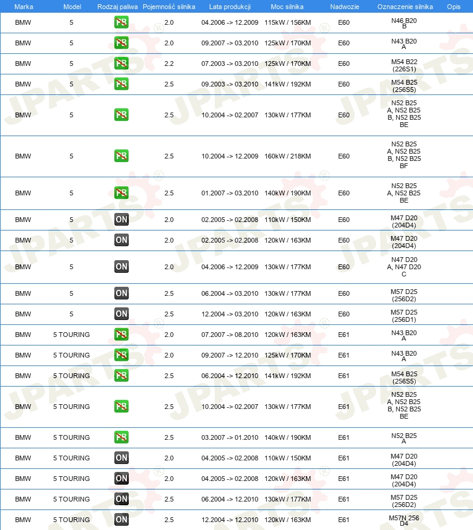Screen dimensions: 473x530
Task: Click petrol icon in the 115kW / 156KM row
Action: pyautogui.click(x=122, y=22)
